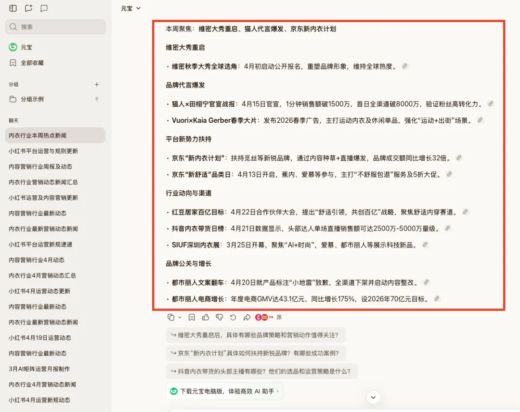Expand copy options arrow
The width and height of the screenshot is (520, 412).
tap(180, 318)
